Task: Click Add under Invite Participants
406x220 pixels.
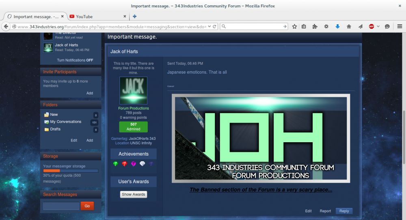Action: coord(90,93)
